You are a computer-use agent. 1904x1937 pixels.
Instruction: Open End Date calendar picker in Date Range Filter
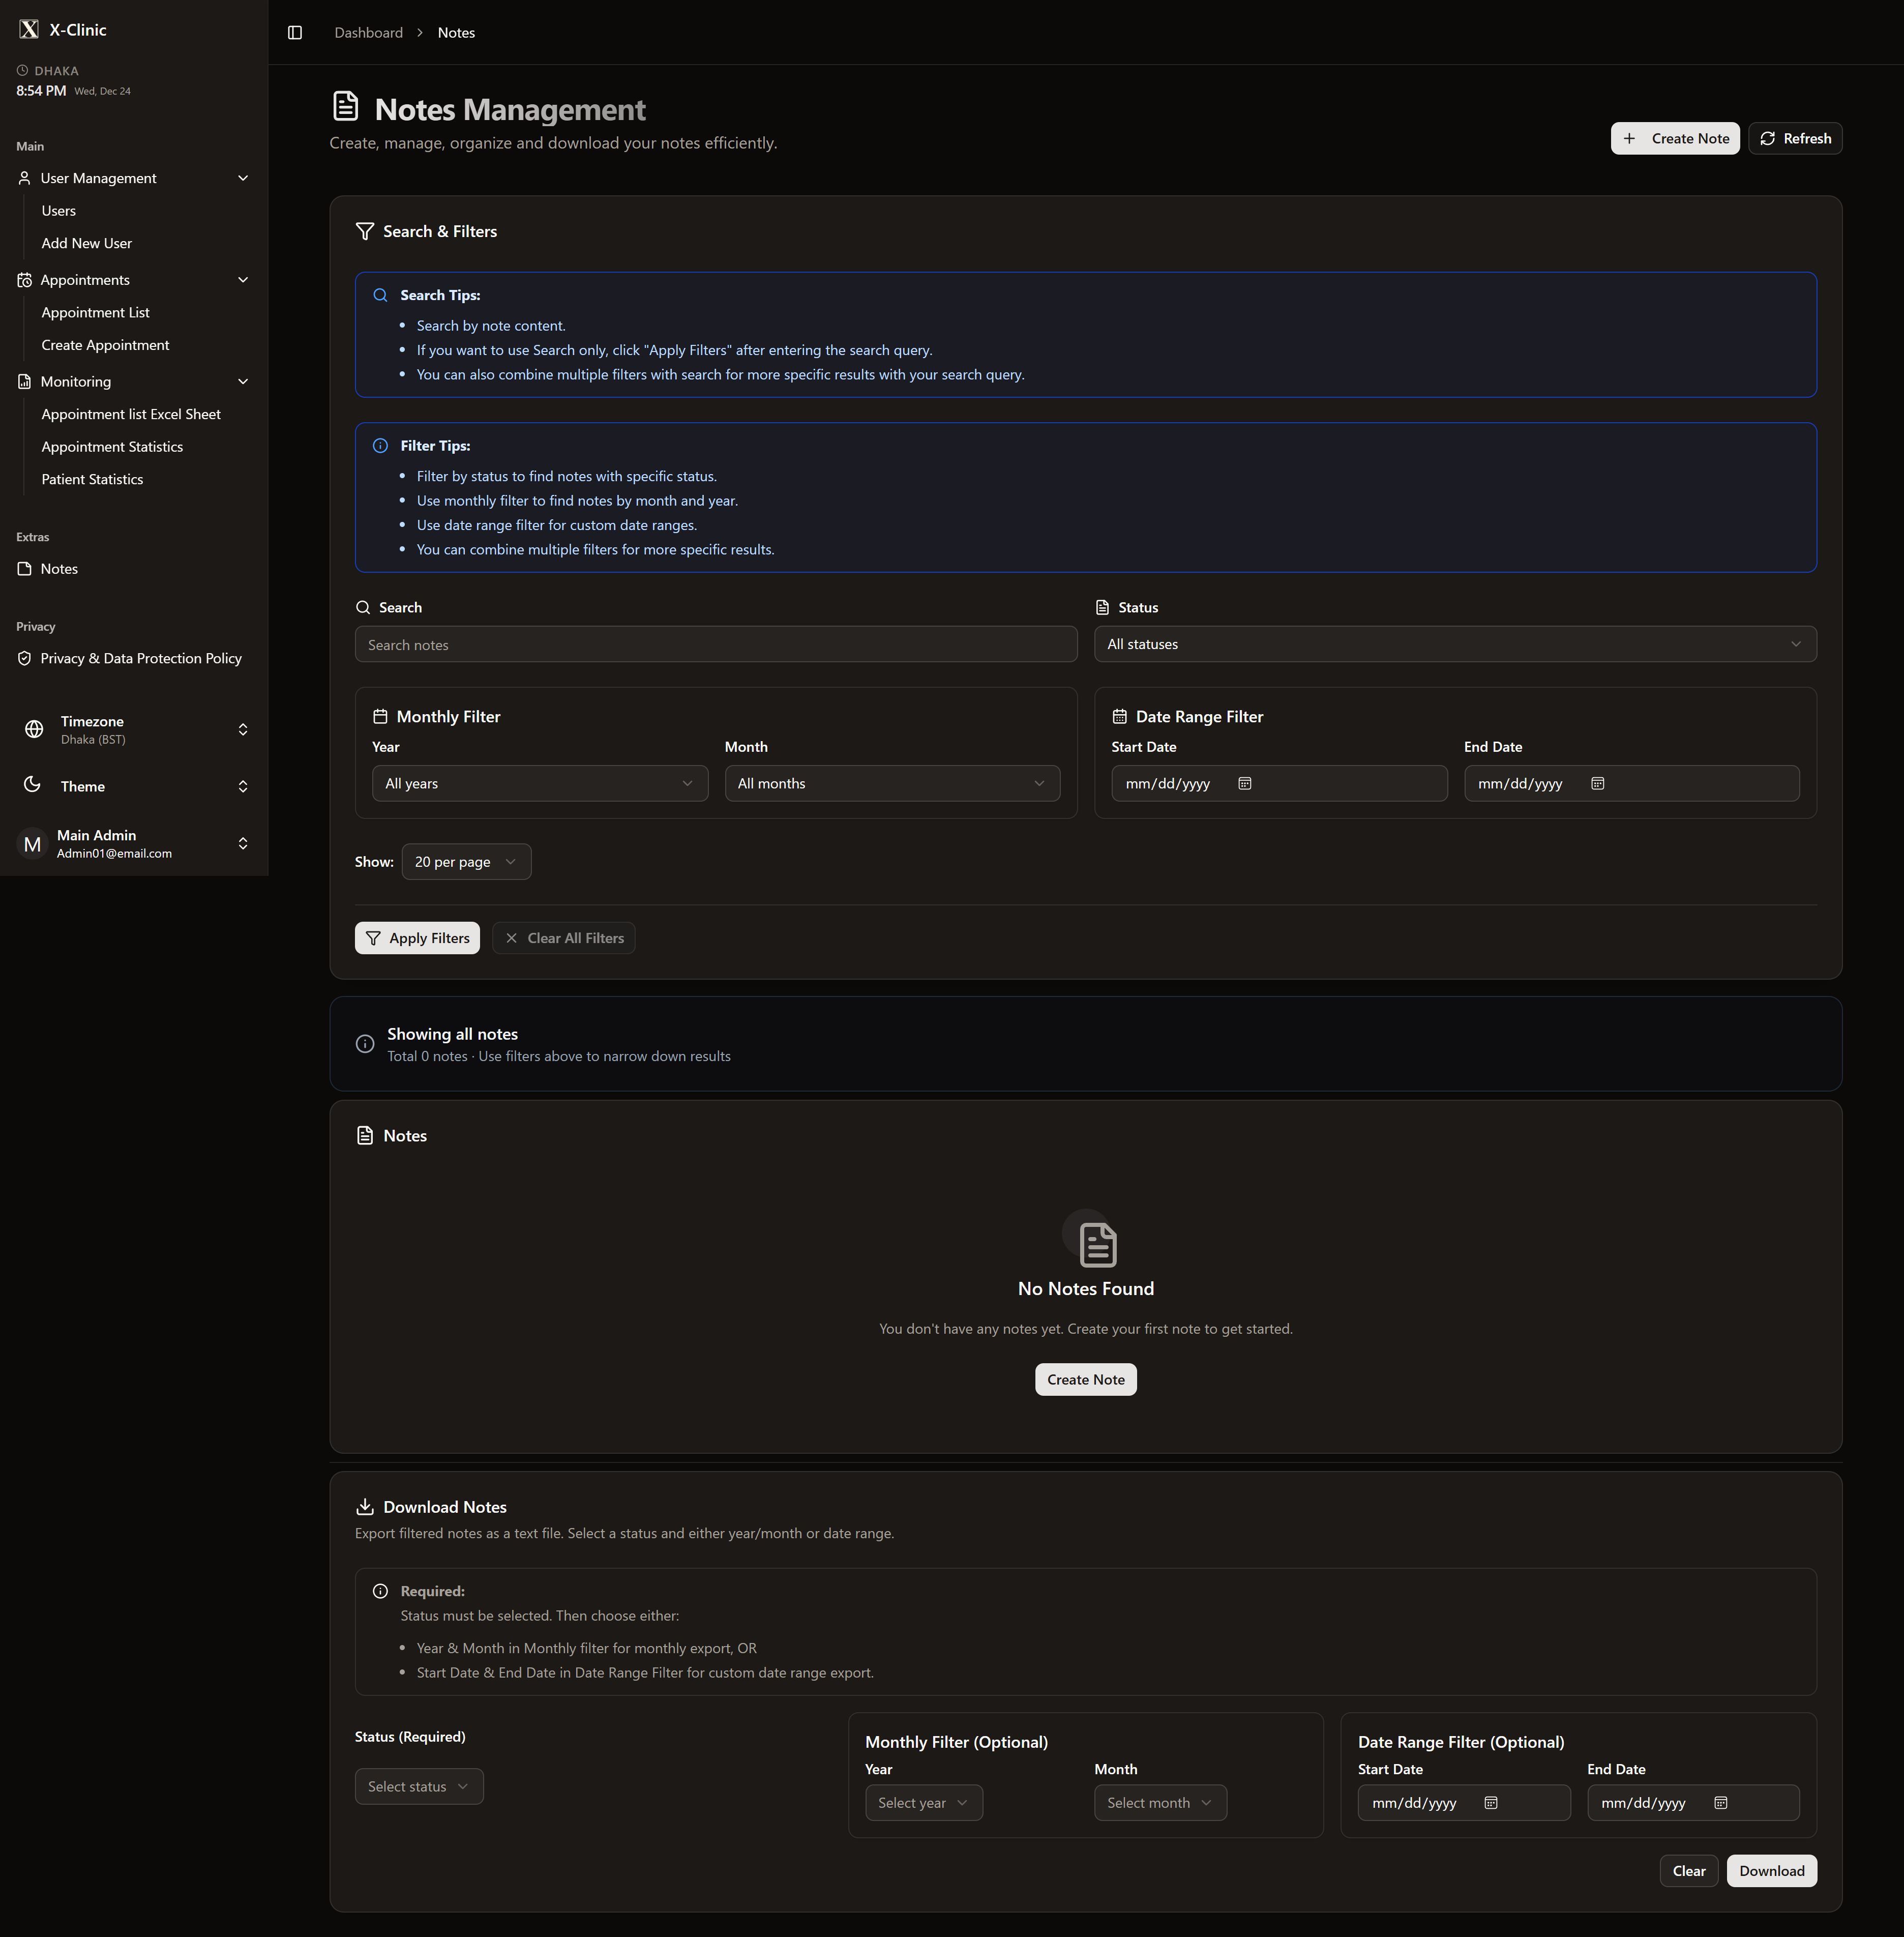click(x=1597, y=783)
